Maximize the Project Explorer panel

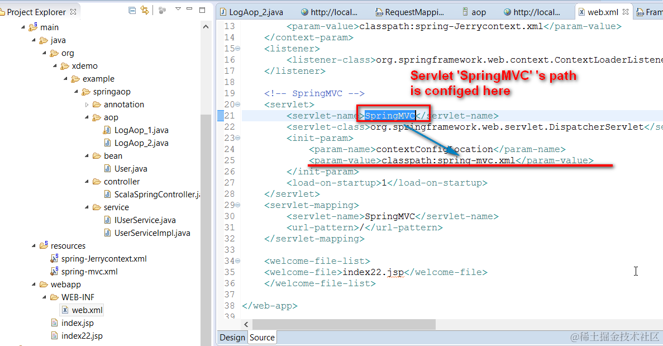[202, 10]
